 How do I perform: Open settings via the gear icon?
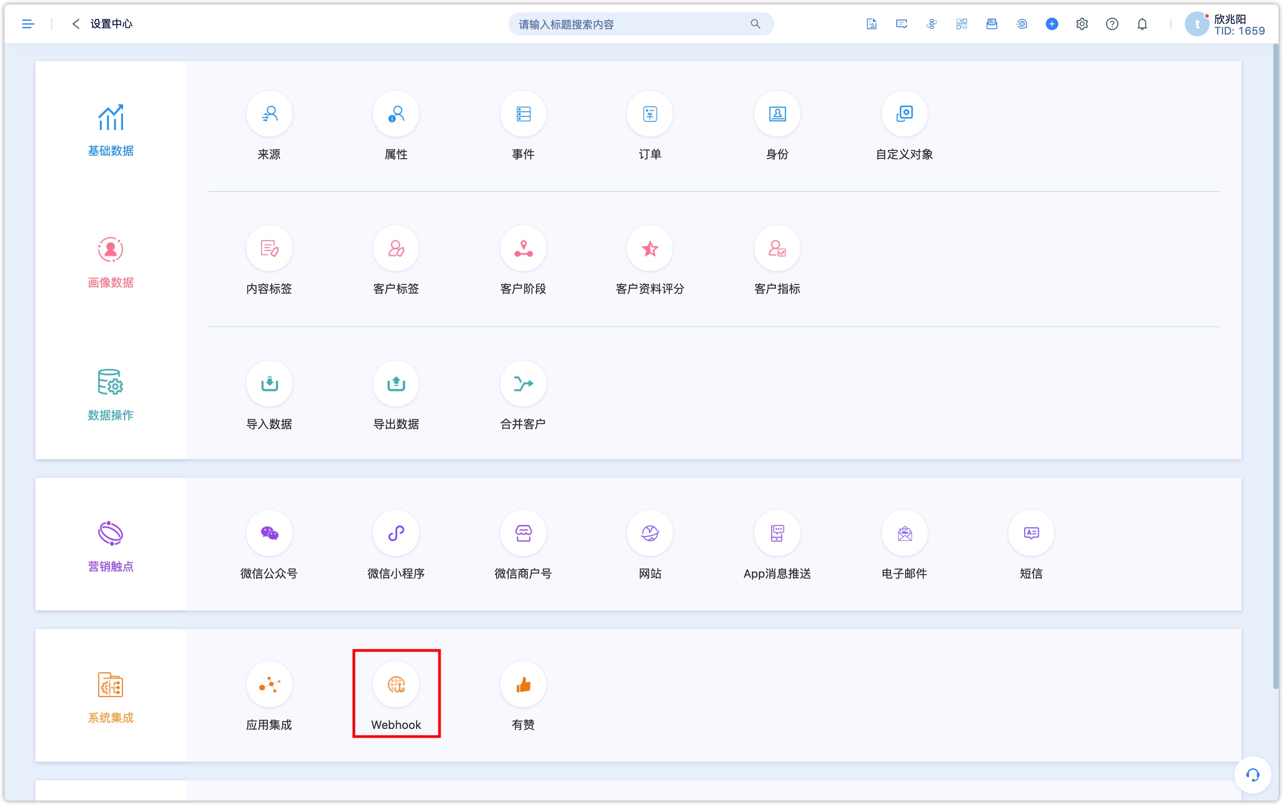tap(1082, 24)
